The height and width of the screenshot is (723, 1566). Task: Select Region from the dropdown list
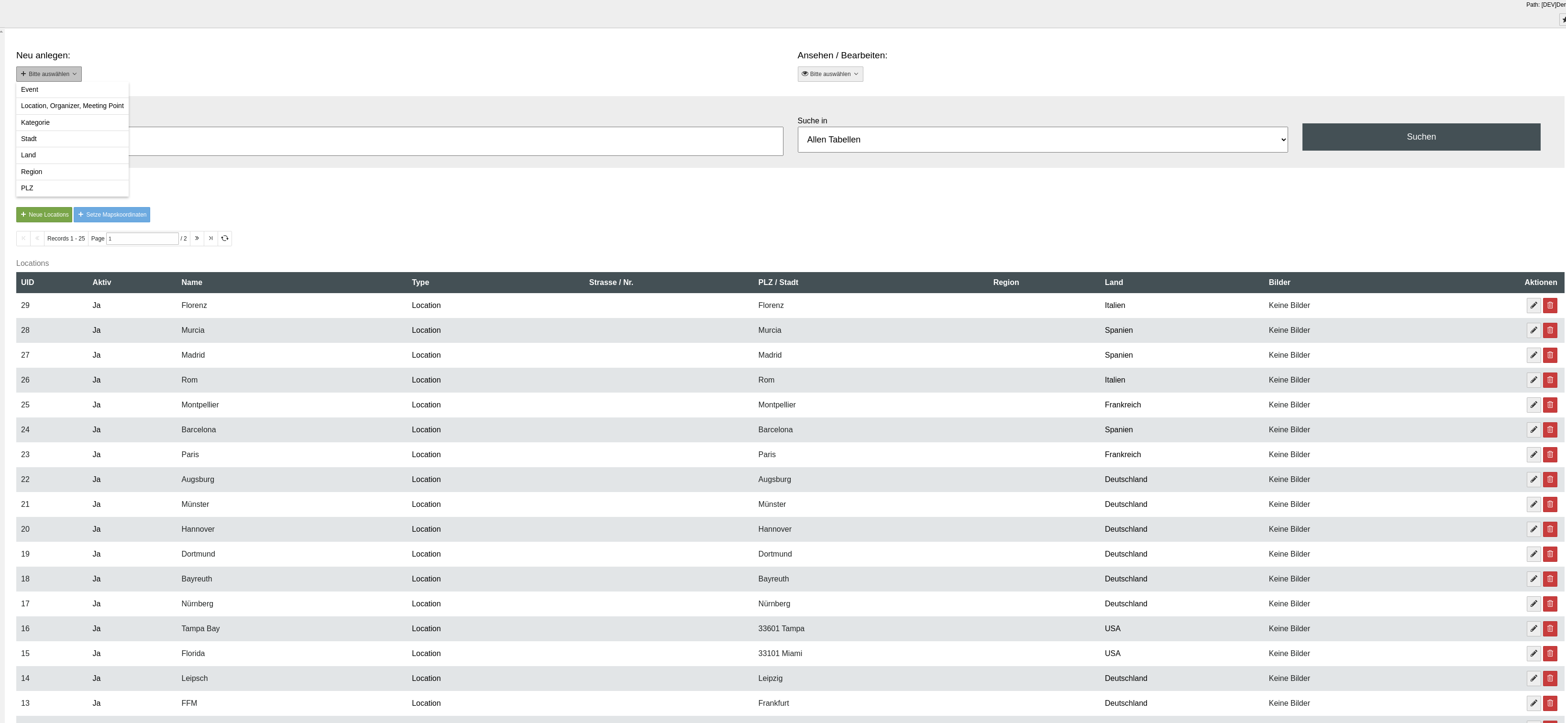click(x=72, y=172)
